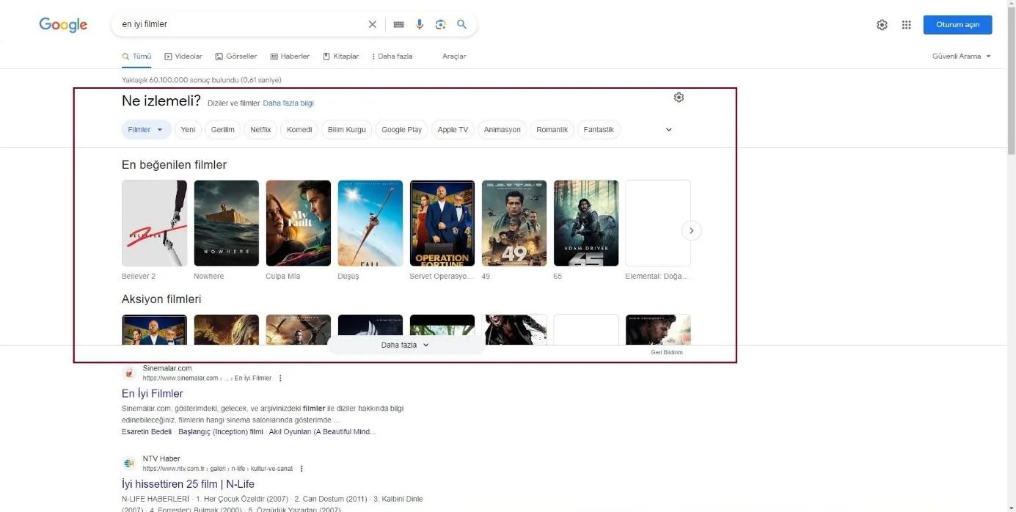1016x512 pixels.
Task: Click the Geri Bildirim link
Action: [x=667, y=353]
